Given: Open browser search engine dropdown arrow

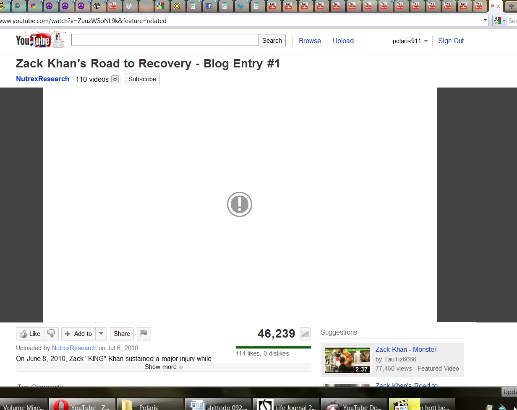Looking at the screenshot, I should pos(504,21).
